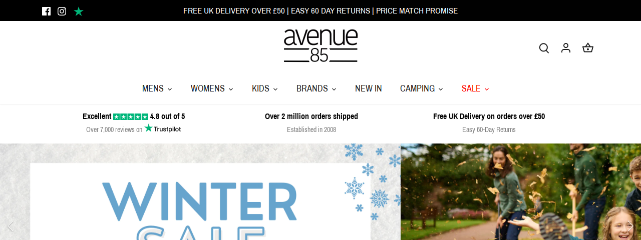
Task: Click the green Trustpilot star icon
Action: coord(79,11)
